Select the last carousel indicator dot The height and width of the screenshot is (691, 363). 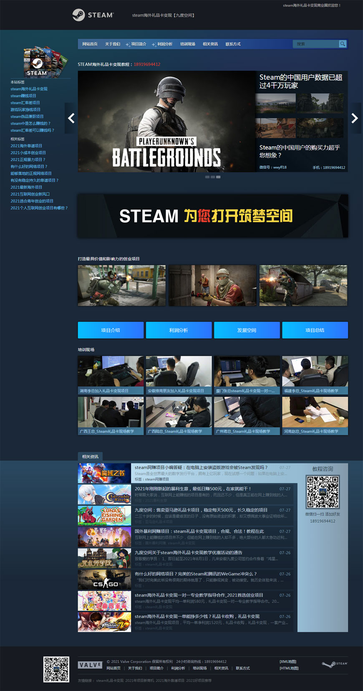[x=218, y=177]
